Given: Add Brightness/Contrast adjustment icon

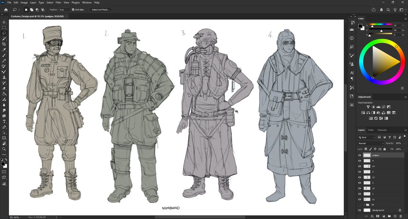Looking at the screenshot, I should click(x=373, y=107).
